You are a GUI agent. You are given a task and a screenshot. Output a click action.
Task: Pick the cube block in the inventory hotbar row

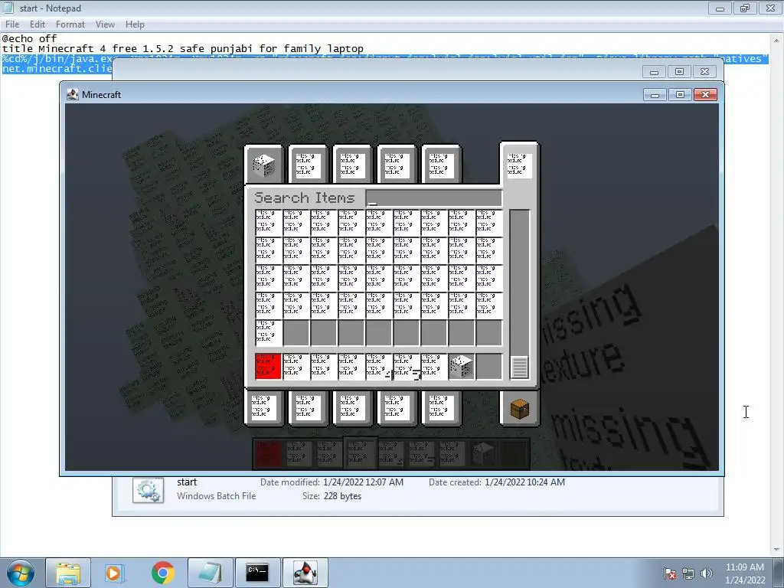coord(461,367)
